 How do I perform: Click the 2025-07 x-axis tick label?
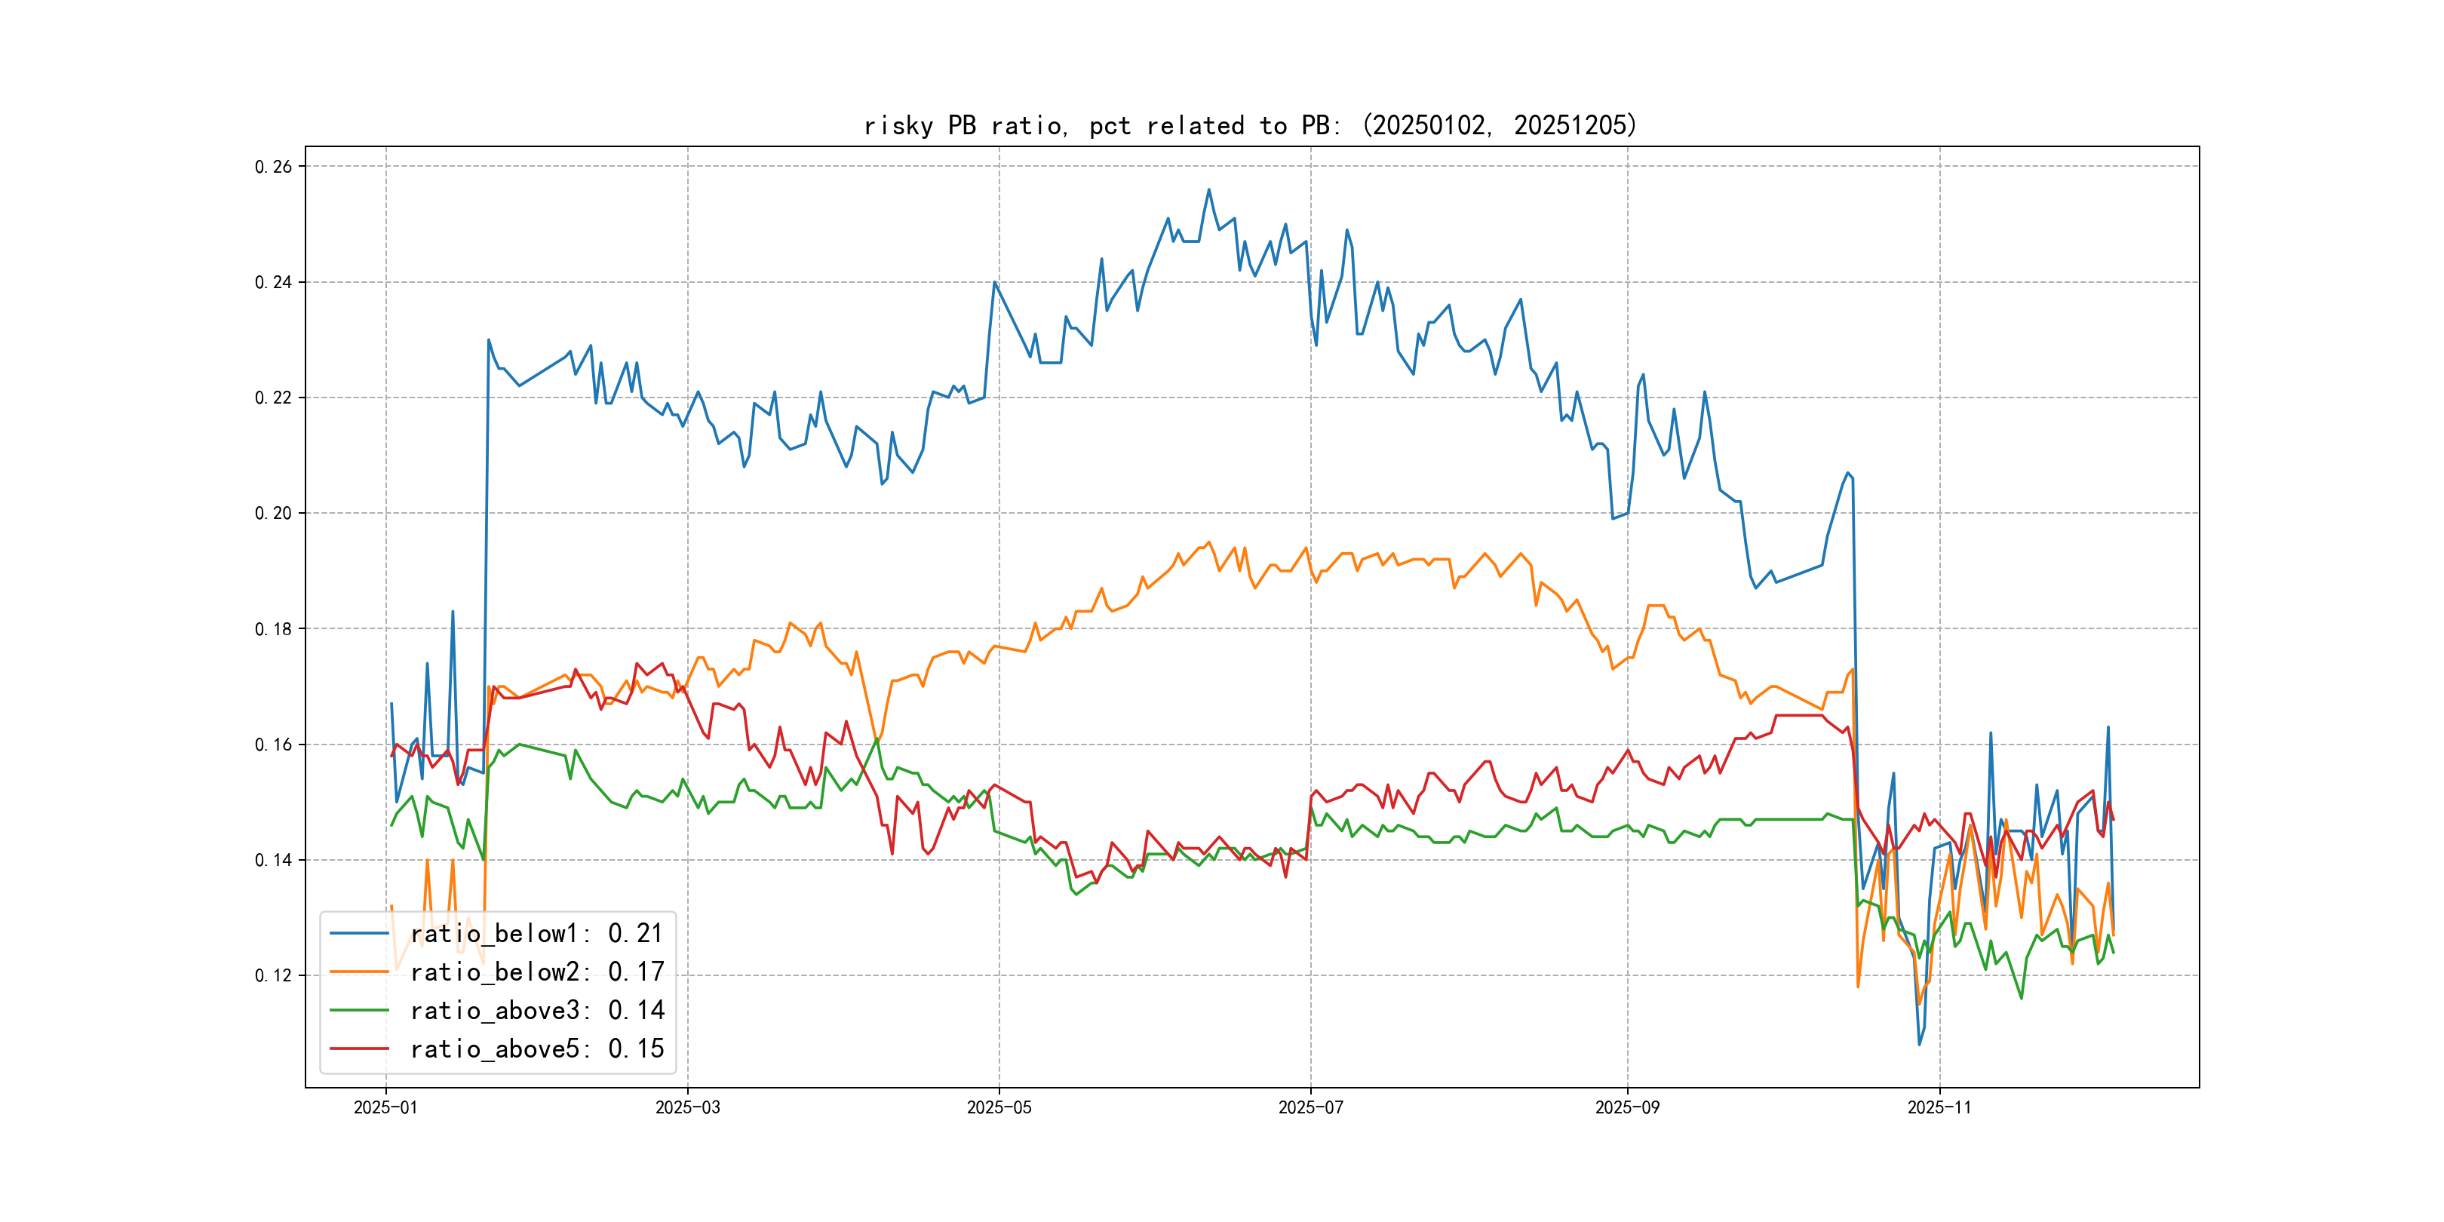click(1310, 1107)
